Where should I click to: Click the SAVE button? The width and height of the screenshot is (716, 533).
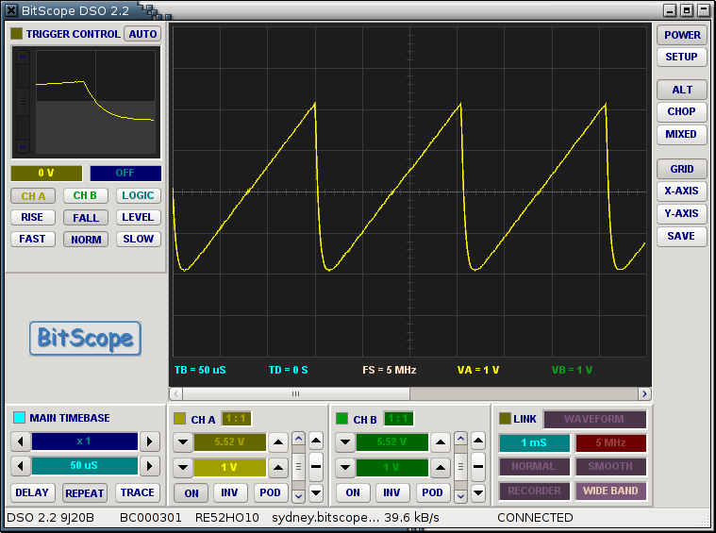click(681, 236)
